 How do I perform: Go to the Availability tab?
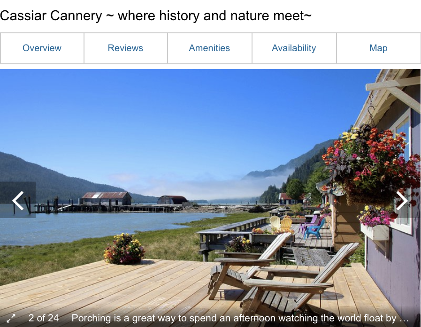click(294, 48)
